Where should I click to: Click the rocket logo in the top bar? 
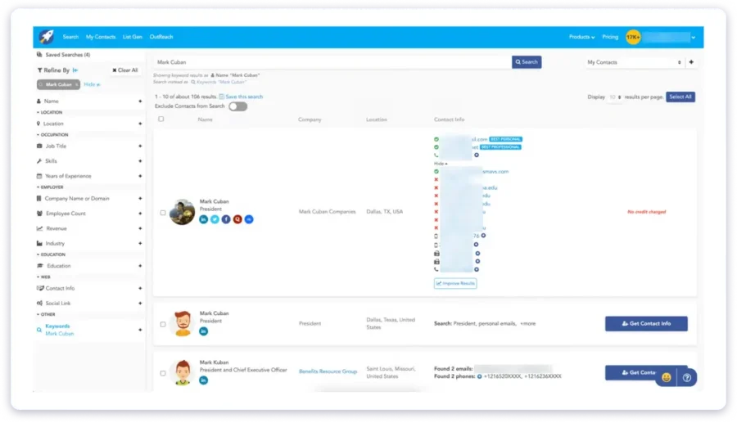47,37
